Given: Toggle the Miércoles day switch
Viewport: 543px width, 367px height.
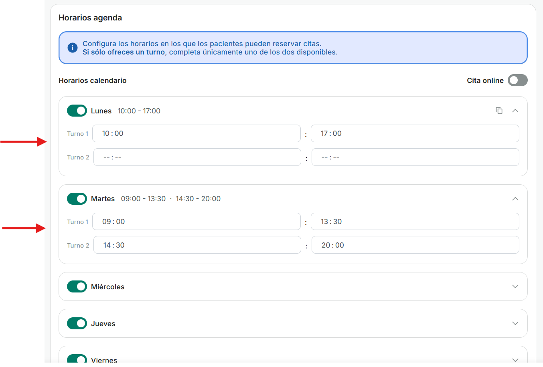Looking at the screenshot, I should coord(77,286).
